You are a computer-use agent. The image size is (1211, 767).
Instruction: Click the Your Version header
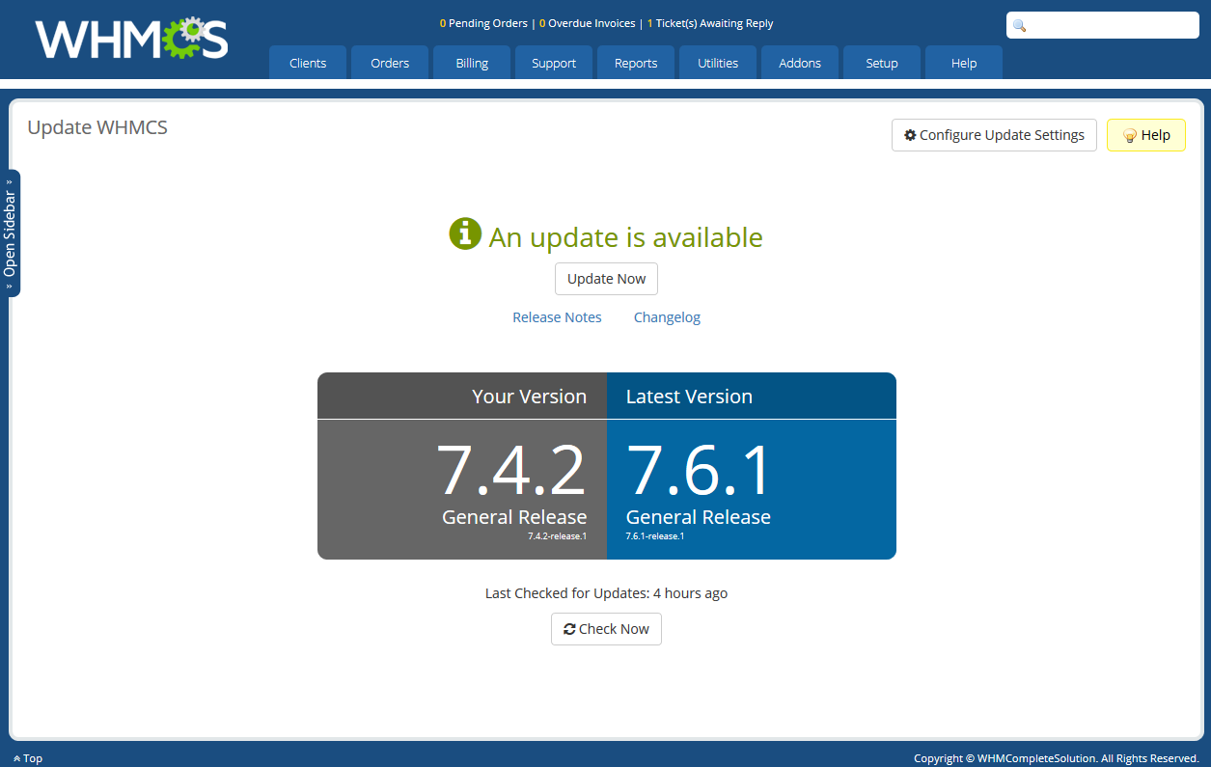click(x=529, y=397)
